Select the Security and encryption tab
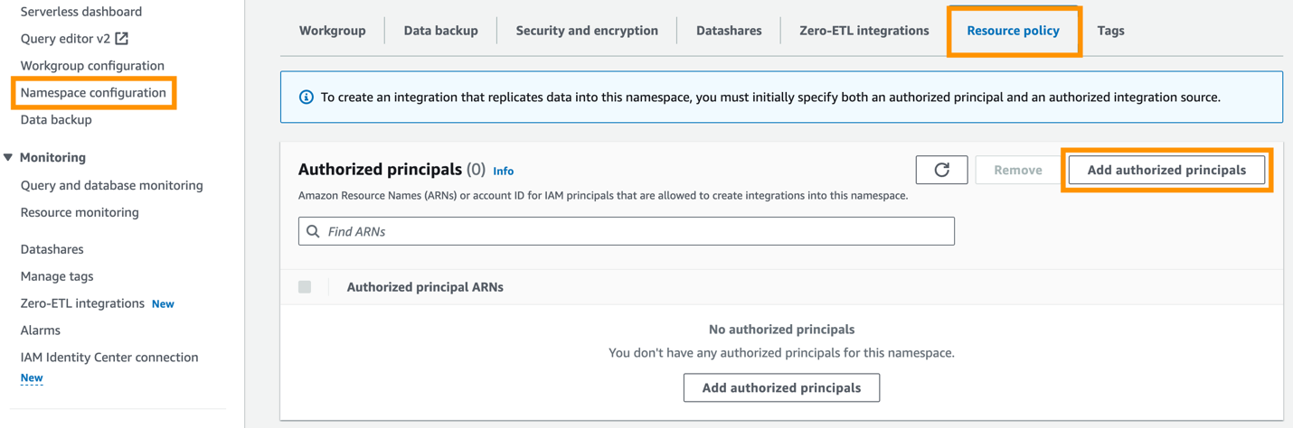Viewport: 1293px width, 428px height. [587, 31]
